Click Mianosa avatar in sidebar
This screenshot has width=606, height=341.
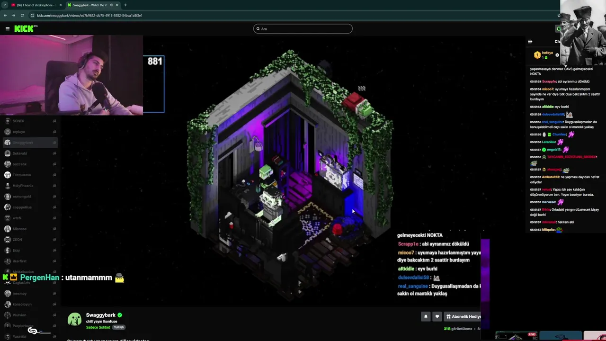[x=8, y=229]
